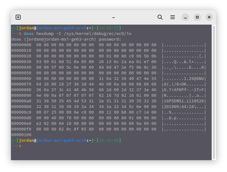Click offset 000000b0 in hexdump

21,107
